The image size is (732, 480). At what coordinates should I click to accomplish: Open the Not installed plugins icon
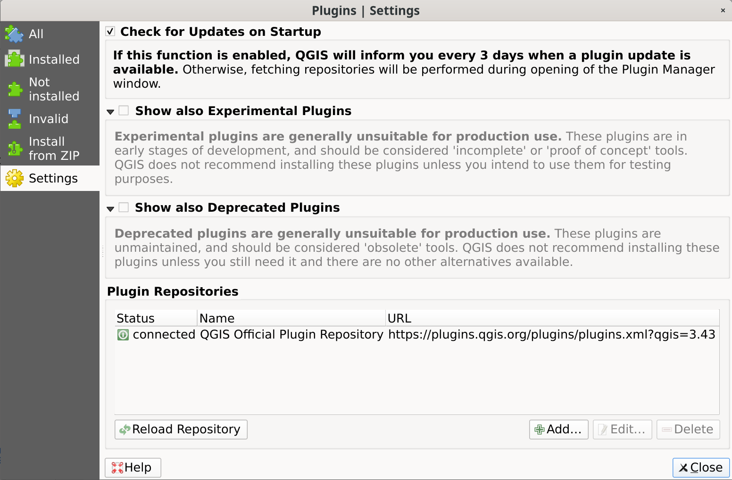click(14, 89)
